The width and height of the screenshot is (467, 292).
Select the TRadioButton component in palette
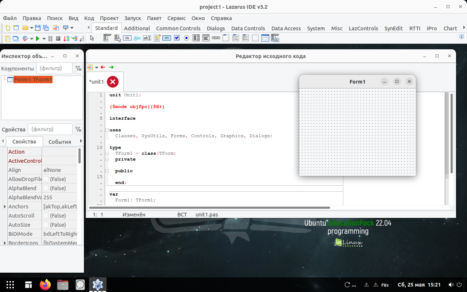(x=186, y=38)
